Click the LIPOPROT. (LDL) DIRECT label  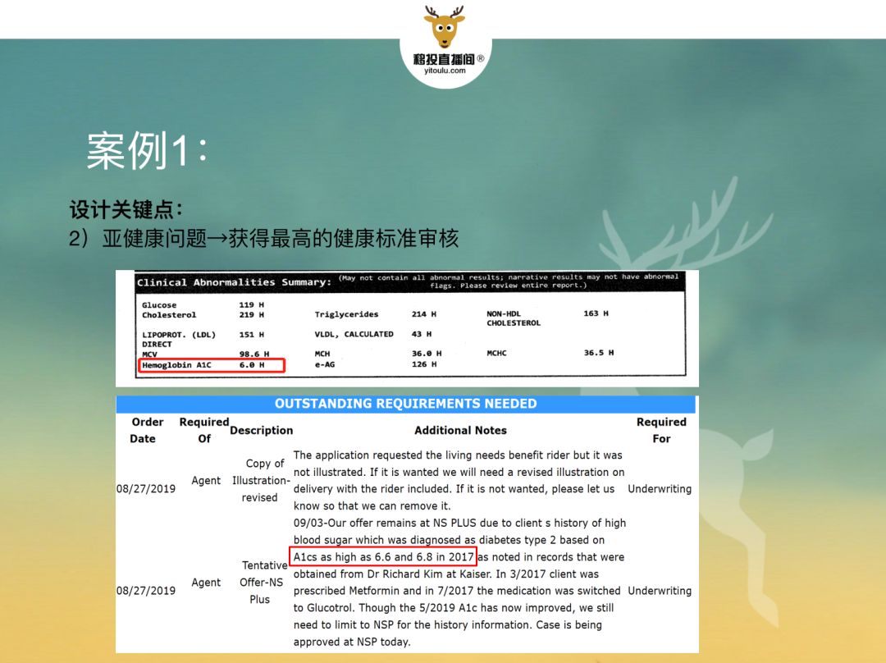coord(179,339)
